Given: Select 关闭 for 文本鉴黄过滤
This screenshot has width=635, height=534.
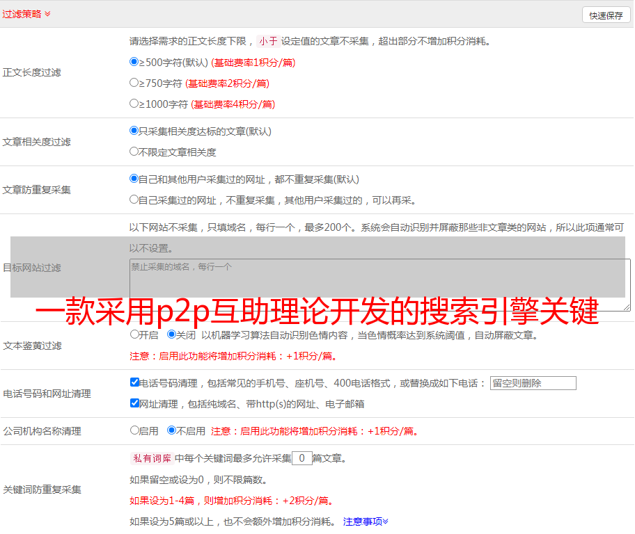Looking at the screenshot, I should point(172,334).
